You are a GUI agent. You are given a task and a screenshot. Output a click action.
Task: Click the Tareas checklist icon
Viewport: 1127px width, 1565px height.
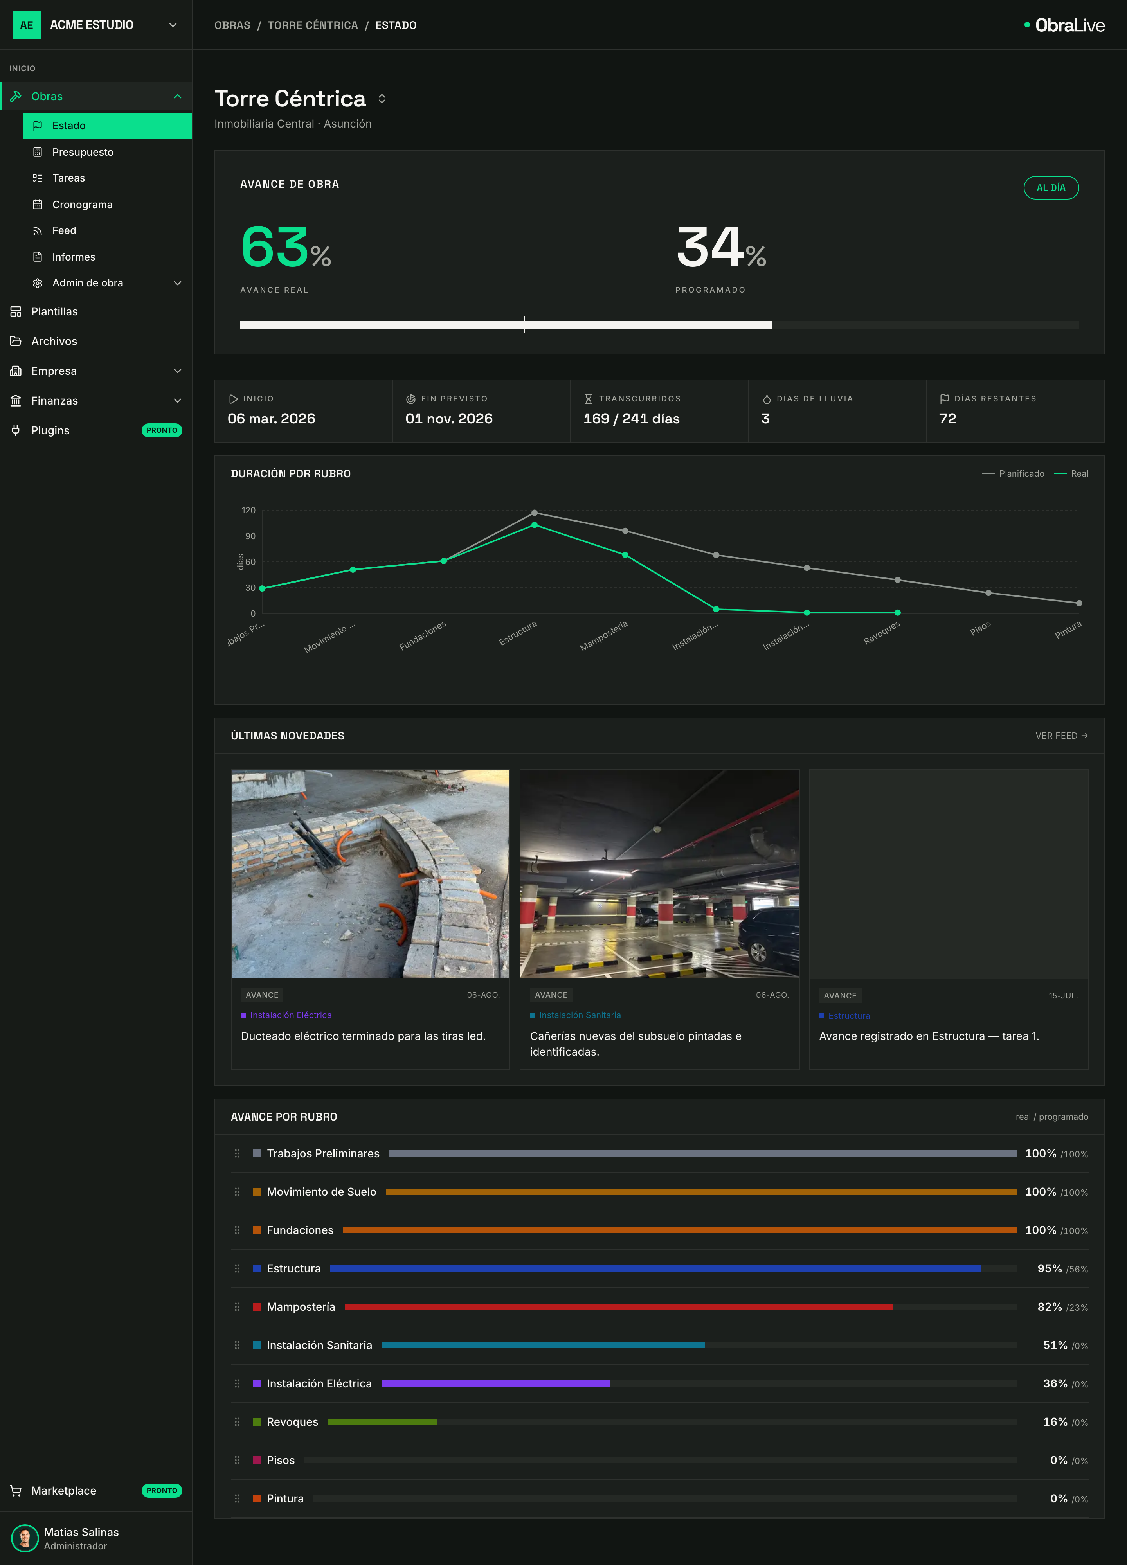tap(38, 178)
